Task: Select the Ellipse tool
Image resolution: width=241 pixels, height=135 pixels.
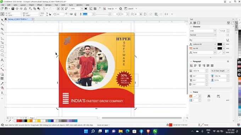Action: pyautogui.click(x=2, y=51)
